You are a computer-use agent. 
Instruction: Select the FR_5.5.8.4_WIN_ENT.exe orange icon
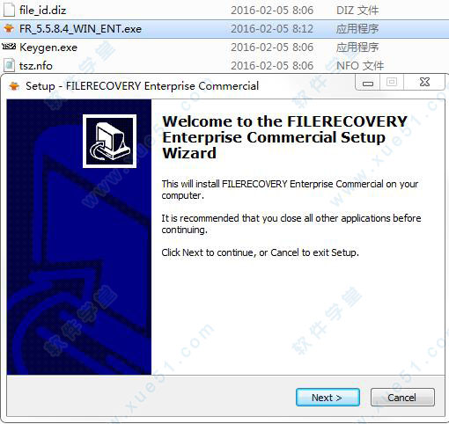[9, 28]
